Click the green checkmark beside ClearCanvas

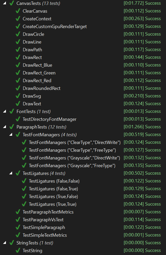[x=18, y=11]
